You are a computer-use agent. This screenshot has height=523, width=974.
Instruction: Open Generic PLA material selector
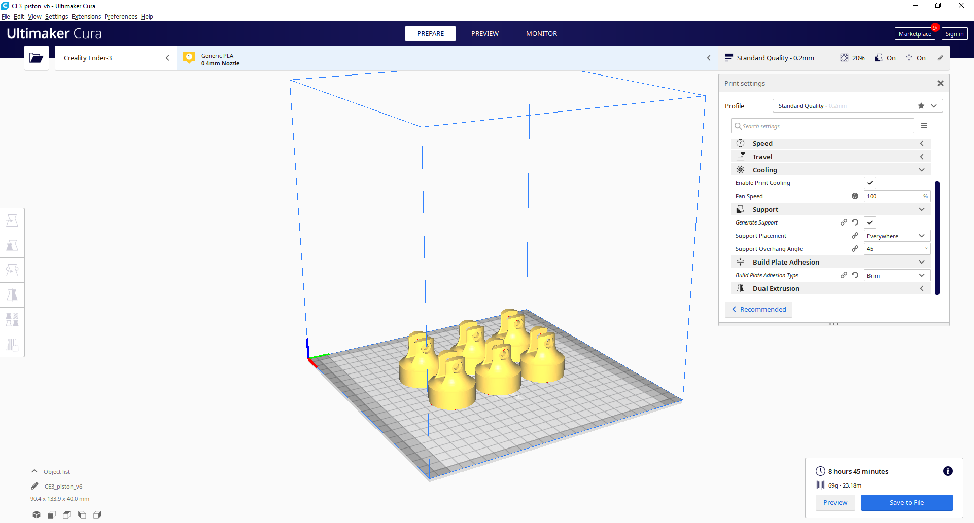point(447,58)
